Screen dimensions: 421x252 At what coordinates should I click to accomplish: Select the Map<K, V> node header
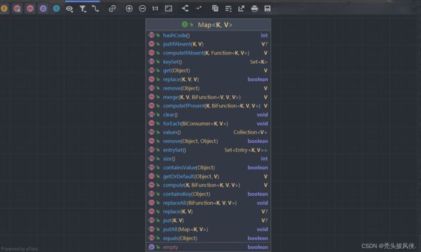click(209, 25)
